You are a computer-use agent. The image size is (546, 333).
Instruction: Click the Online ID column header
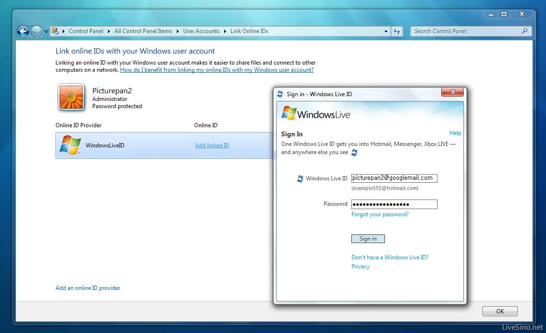[x=206, y=125]
